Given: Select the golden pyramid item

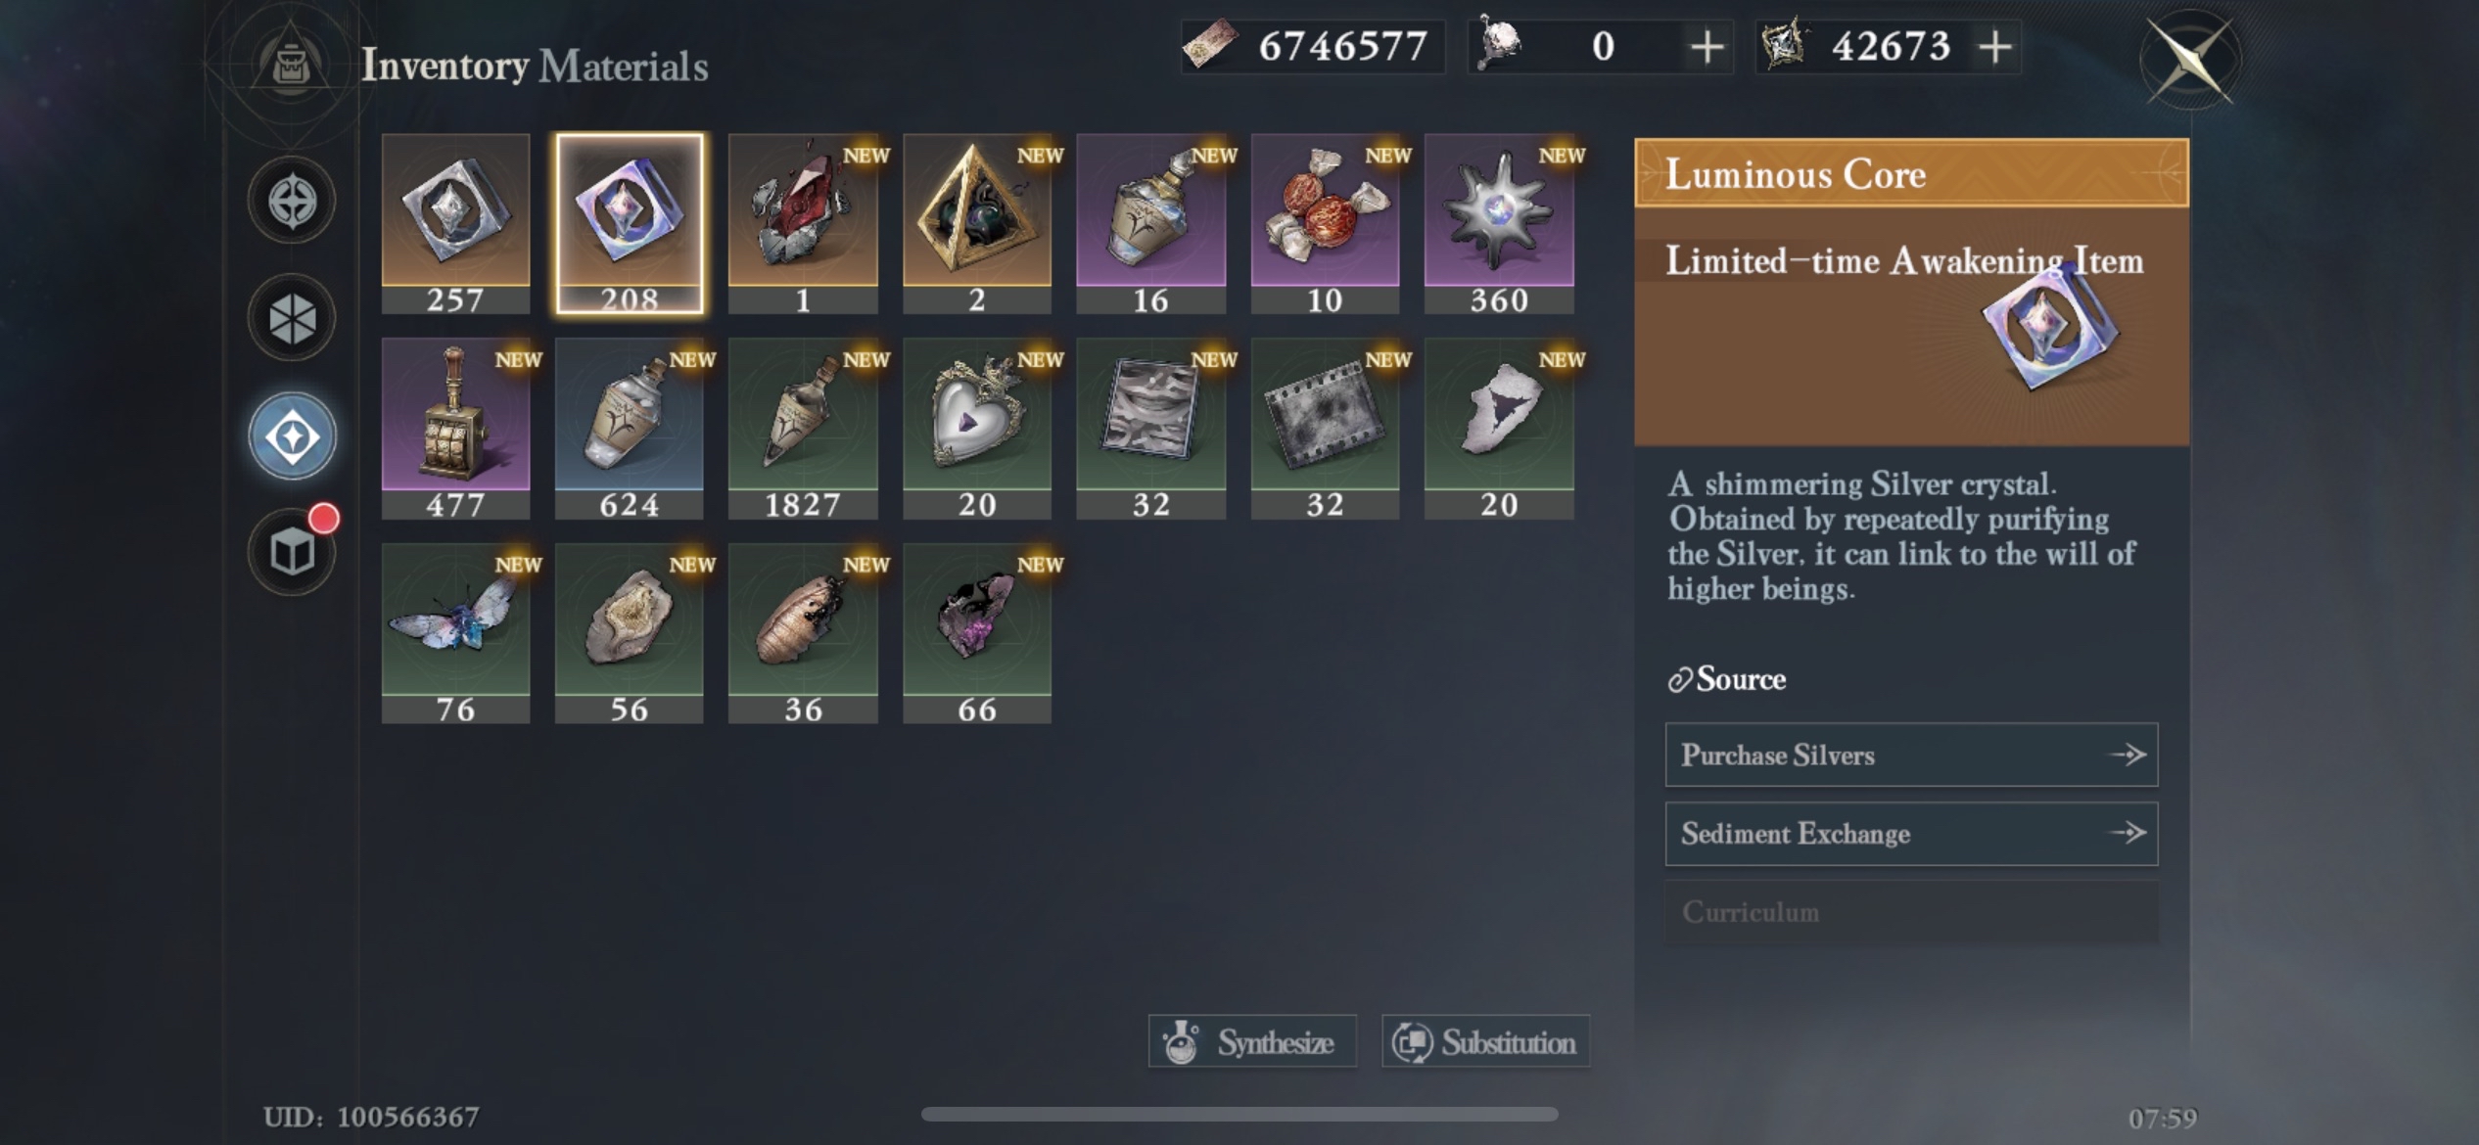Looking at the screenshot, I should coord(976,223).
